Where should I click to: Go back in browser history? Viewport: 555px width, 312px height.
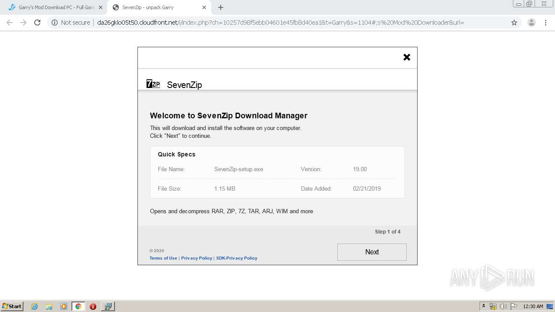[x=10, y=23]
